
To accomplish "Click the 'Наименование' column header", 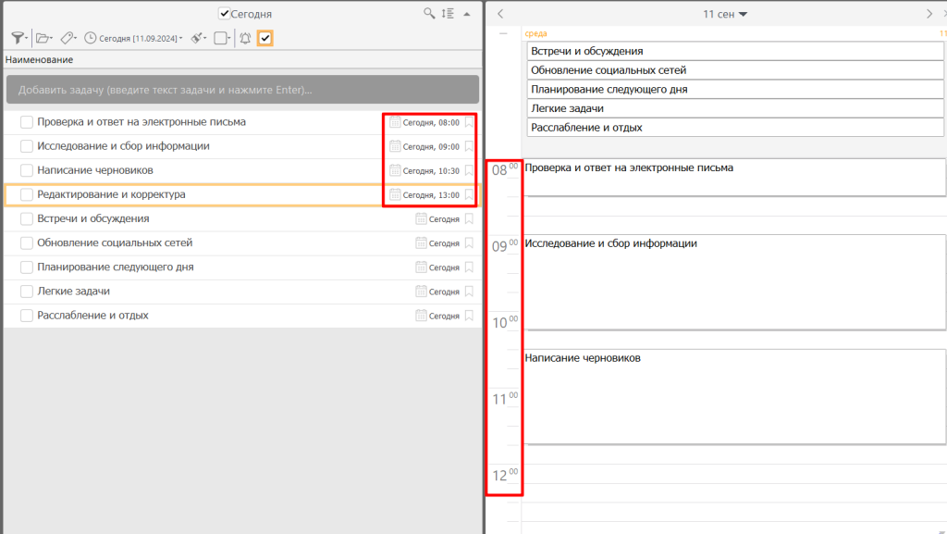I will point(39,59).
